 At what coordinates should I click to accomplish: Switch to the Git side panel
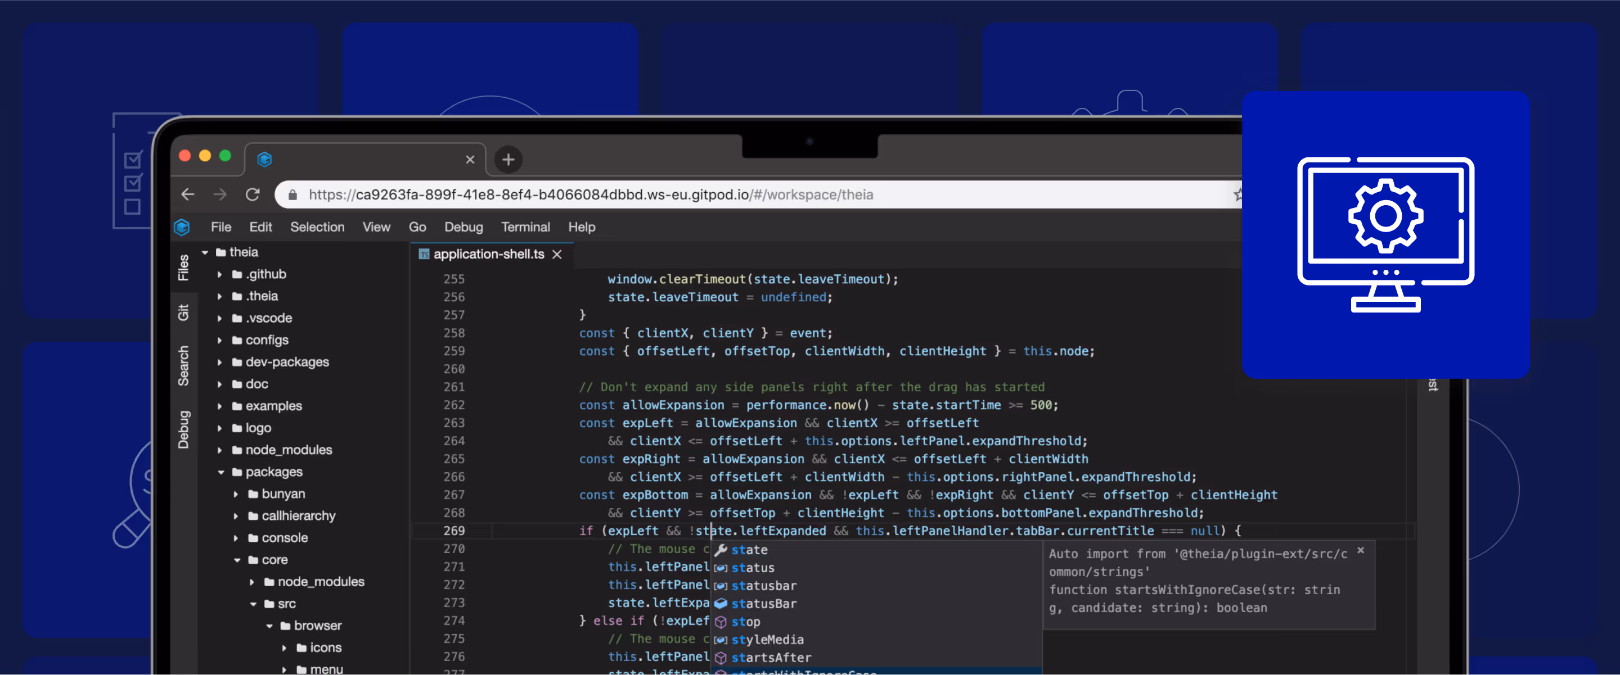tap(183, 312)
